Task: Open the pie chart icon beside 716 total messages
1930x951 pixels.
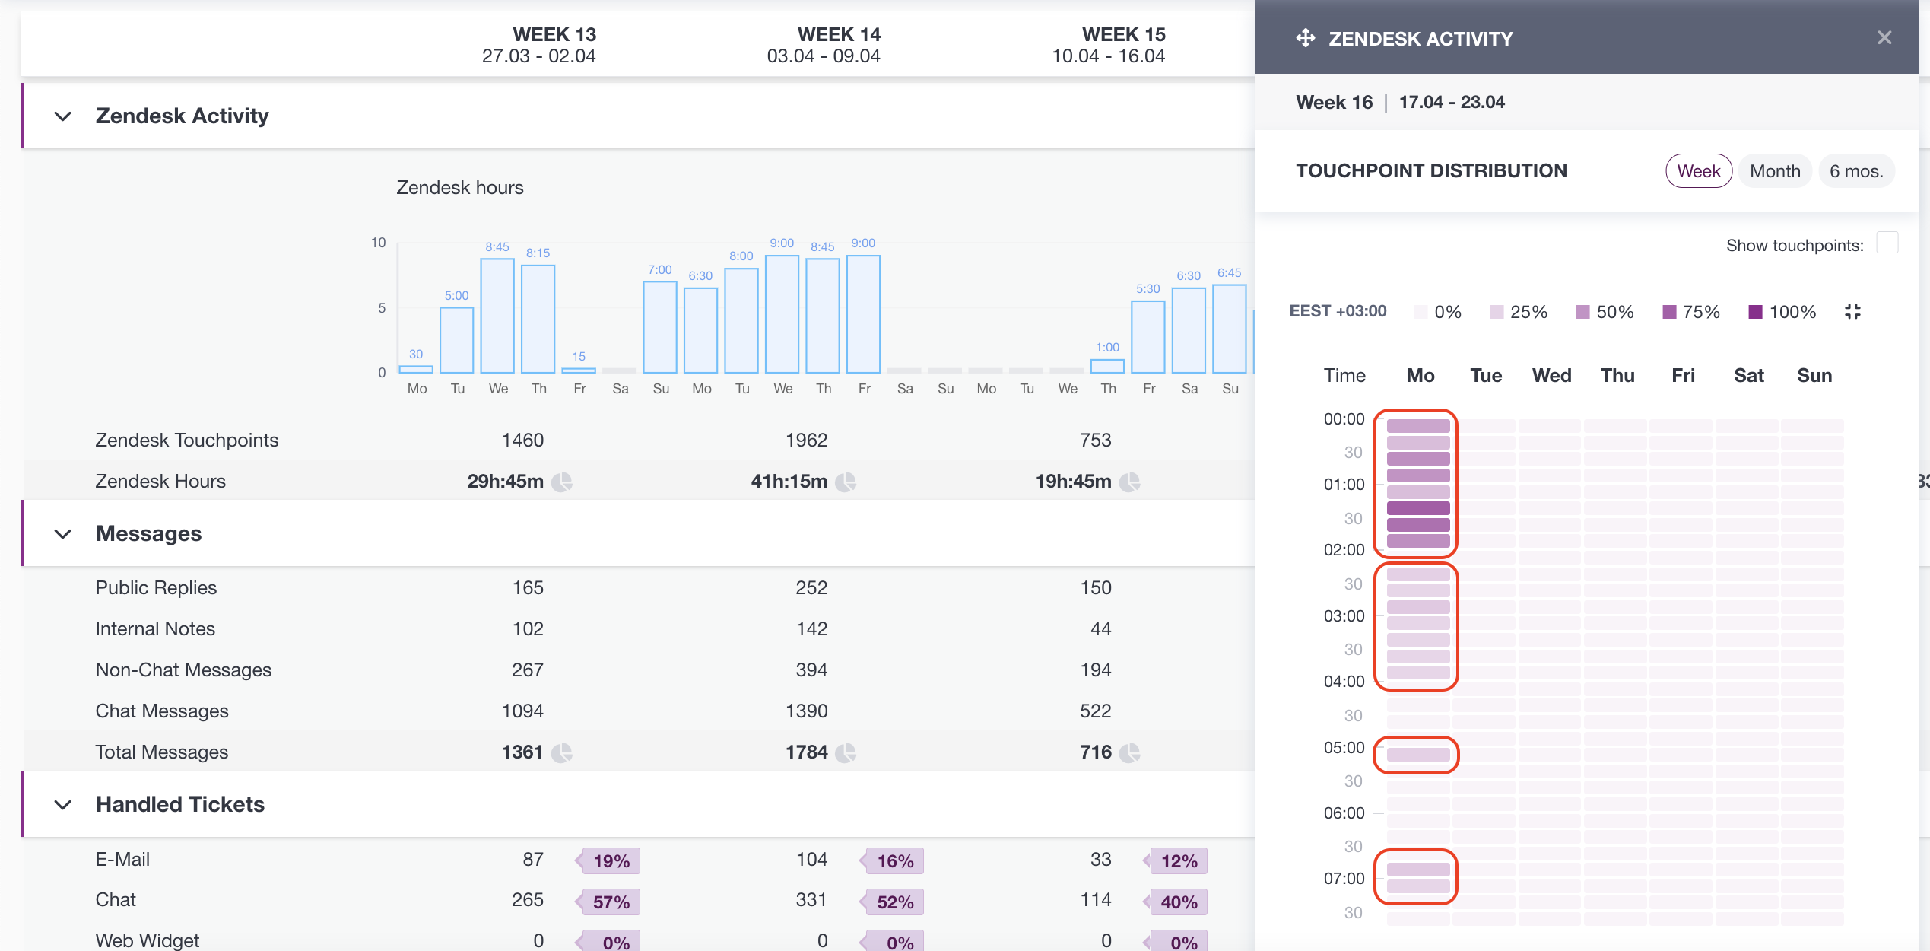Action: pos(1130,752)
